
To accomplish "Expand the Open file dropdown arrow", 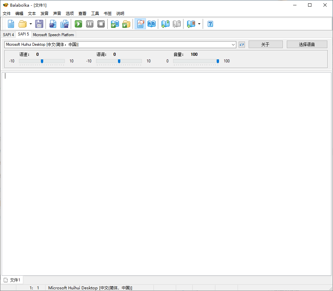I will pyautogui.click(x=30, y=24).
